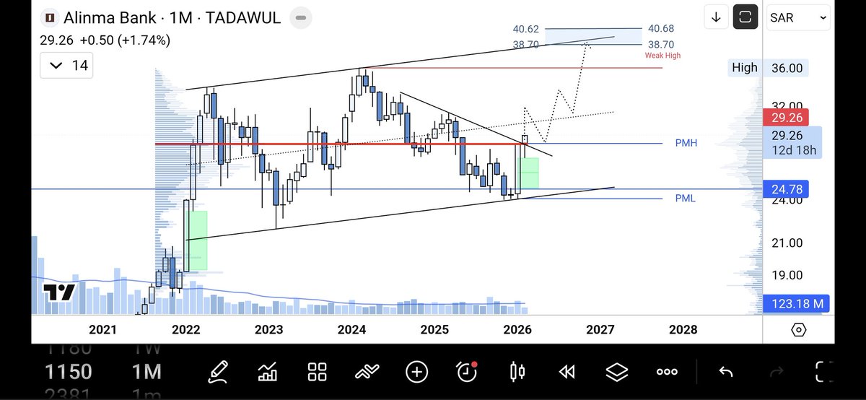This screenshot has height=400, width=866.
Task: Click the 2024 time axis label
Action: [351, 330]
